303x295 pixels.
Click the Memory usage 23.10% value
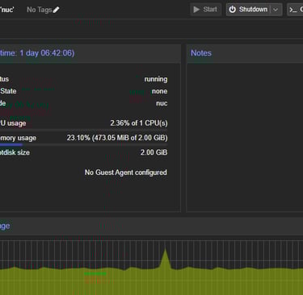pyautogui.click(x=117, y=138)
